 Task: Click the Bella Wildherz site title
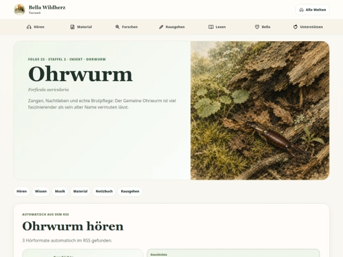pyautogui.click(x=47, y=8)
